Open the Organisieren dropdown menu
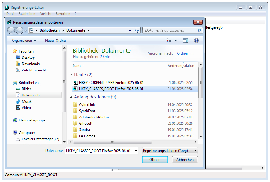The width and height of the screenshot is (270, 182). pyautogui.click(x=24, y=41)
